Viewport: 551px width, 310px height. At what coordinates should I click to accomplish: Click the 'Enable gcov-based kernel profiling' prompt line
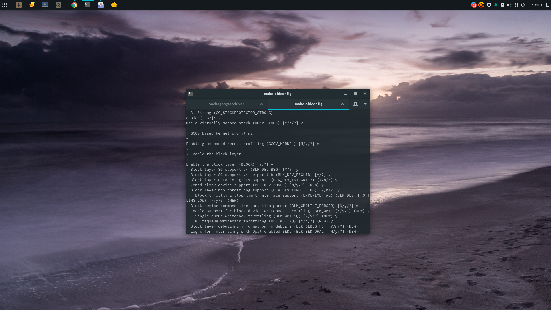click(253, 144)
